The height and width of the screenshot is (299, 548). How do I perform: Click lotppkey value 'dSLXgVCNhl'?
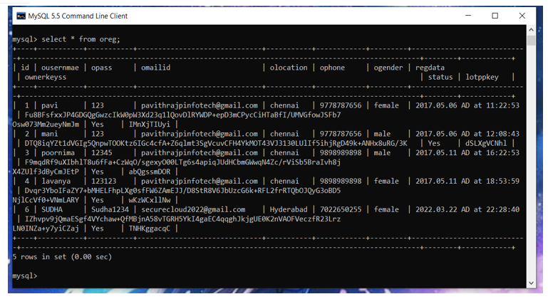486,143
